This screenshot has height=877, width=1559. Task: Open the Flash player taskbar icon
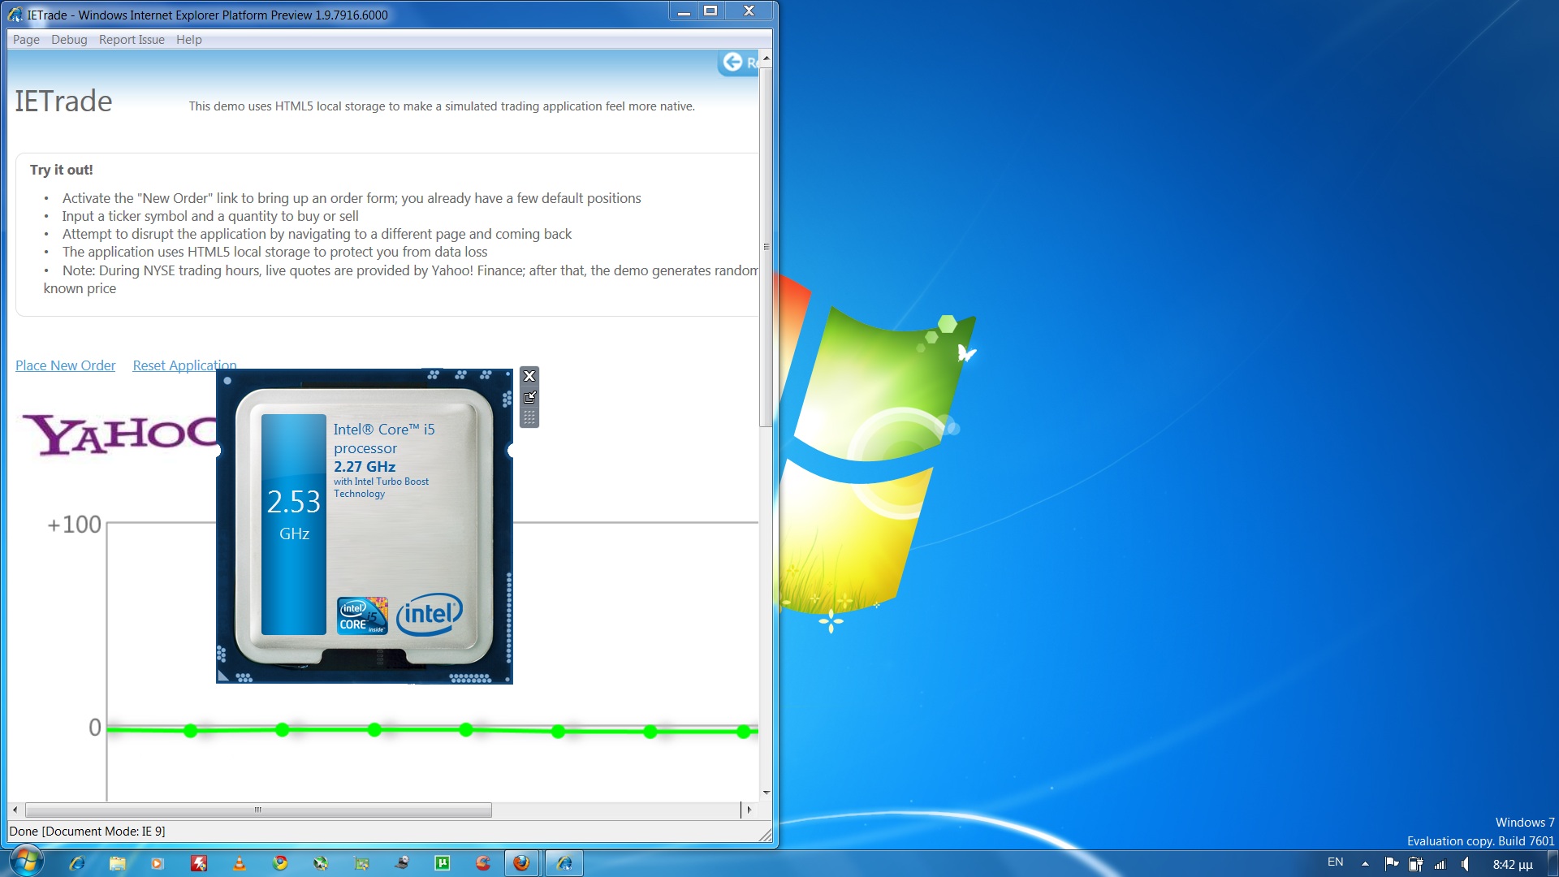(199, 863)
